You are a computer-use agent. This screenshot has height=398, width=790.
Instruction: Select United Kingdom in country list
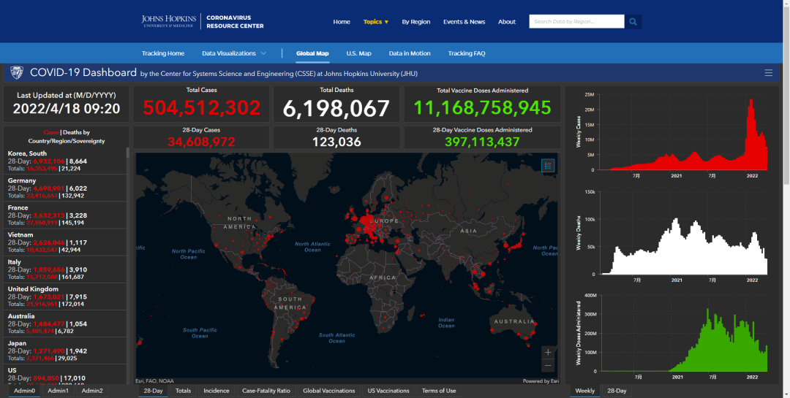tap(65, 297)
